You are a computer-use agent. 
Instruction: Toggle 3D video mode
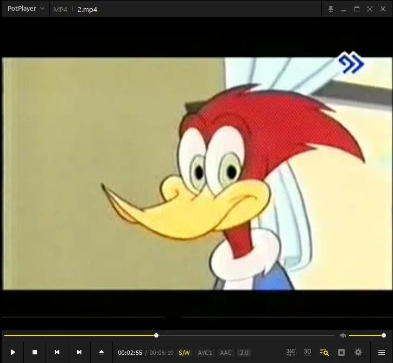point(308,352)
